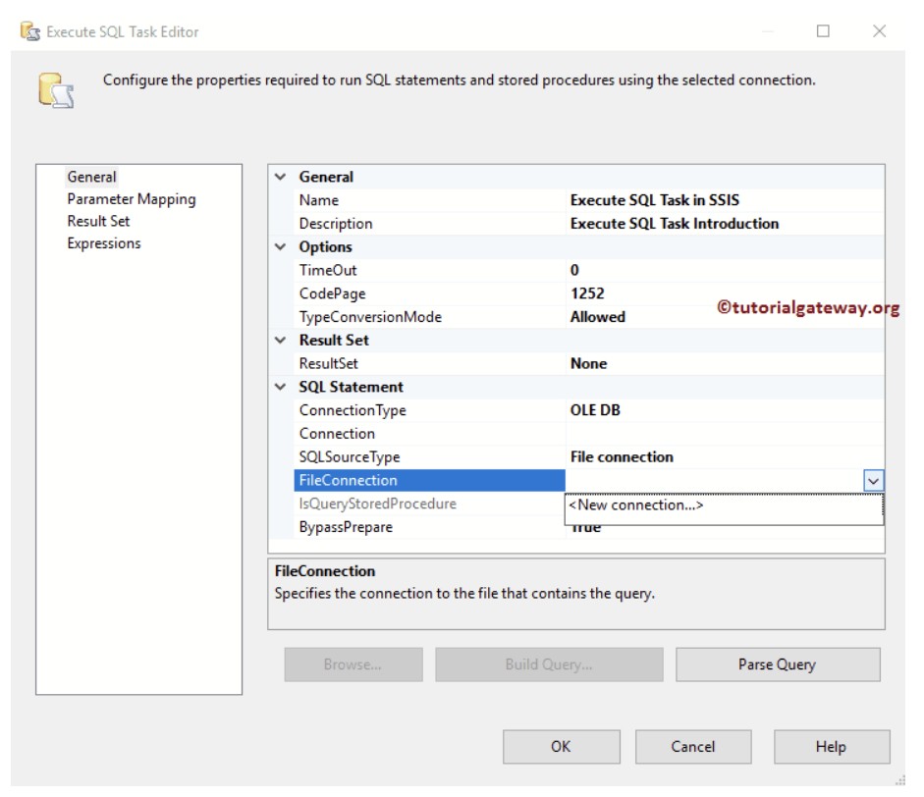The height and width of the screenshot is (797, 924).
Task: Dismiss the editor with Cancel
Action: [693, 746]
